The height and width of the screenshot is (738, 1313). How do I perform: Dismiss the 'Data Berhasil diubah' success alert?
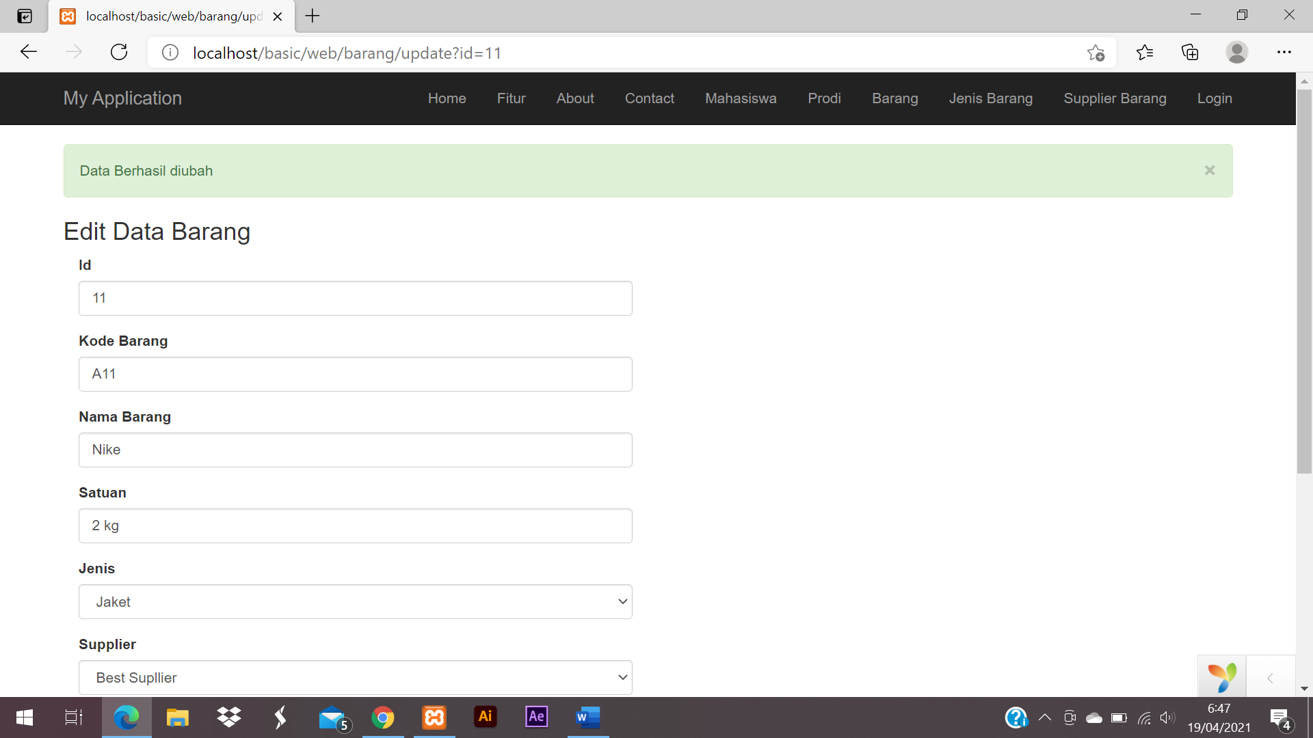pos(1209,170)
